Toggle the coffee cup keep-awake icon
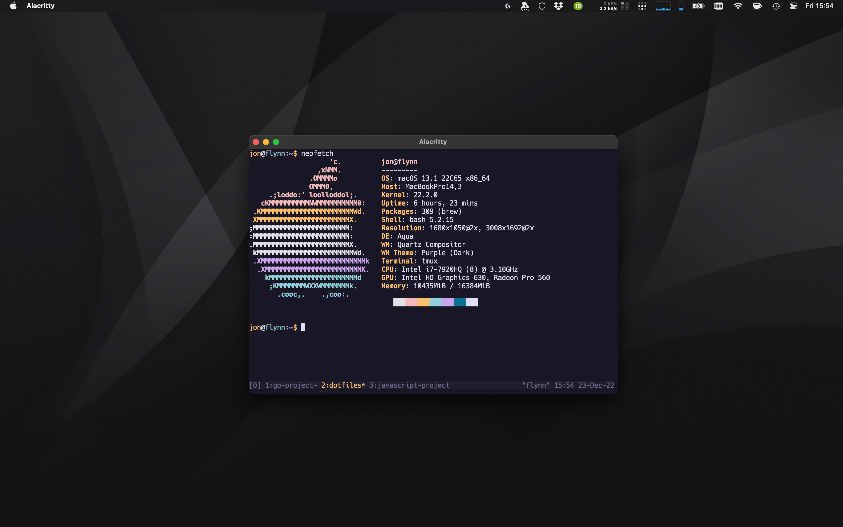Screen dimensions: 843x527 click(x=757, y=6)
